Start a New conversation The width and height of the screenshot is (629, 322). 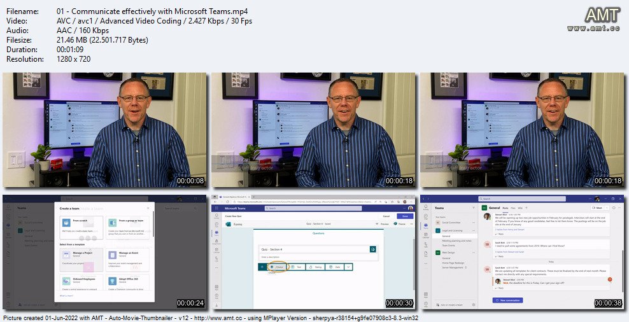pos(507,300)
